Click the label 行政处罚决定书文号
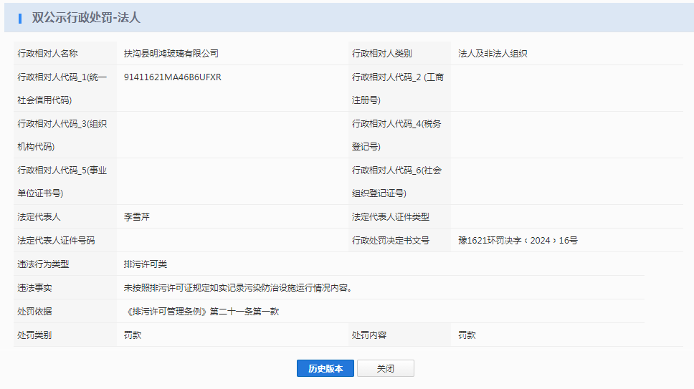This screenshot has width=694, height=389. [x=391, y=241]
